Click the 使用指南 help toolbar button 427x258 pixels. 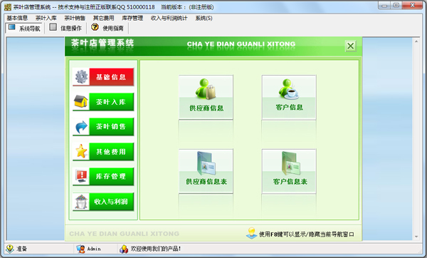[107, 28]
